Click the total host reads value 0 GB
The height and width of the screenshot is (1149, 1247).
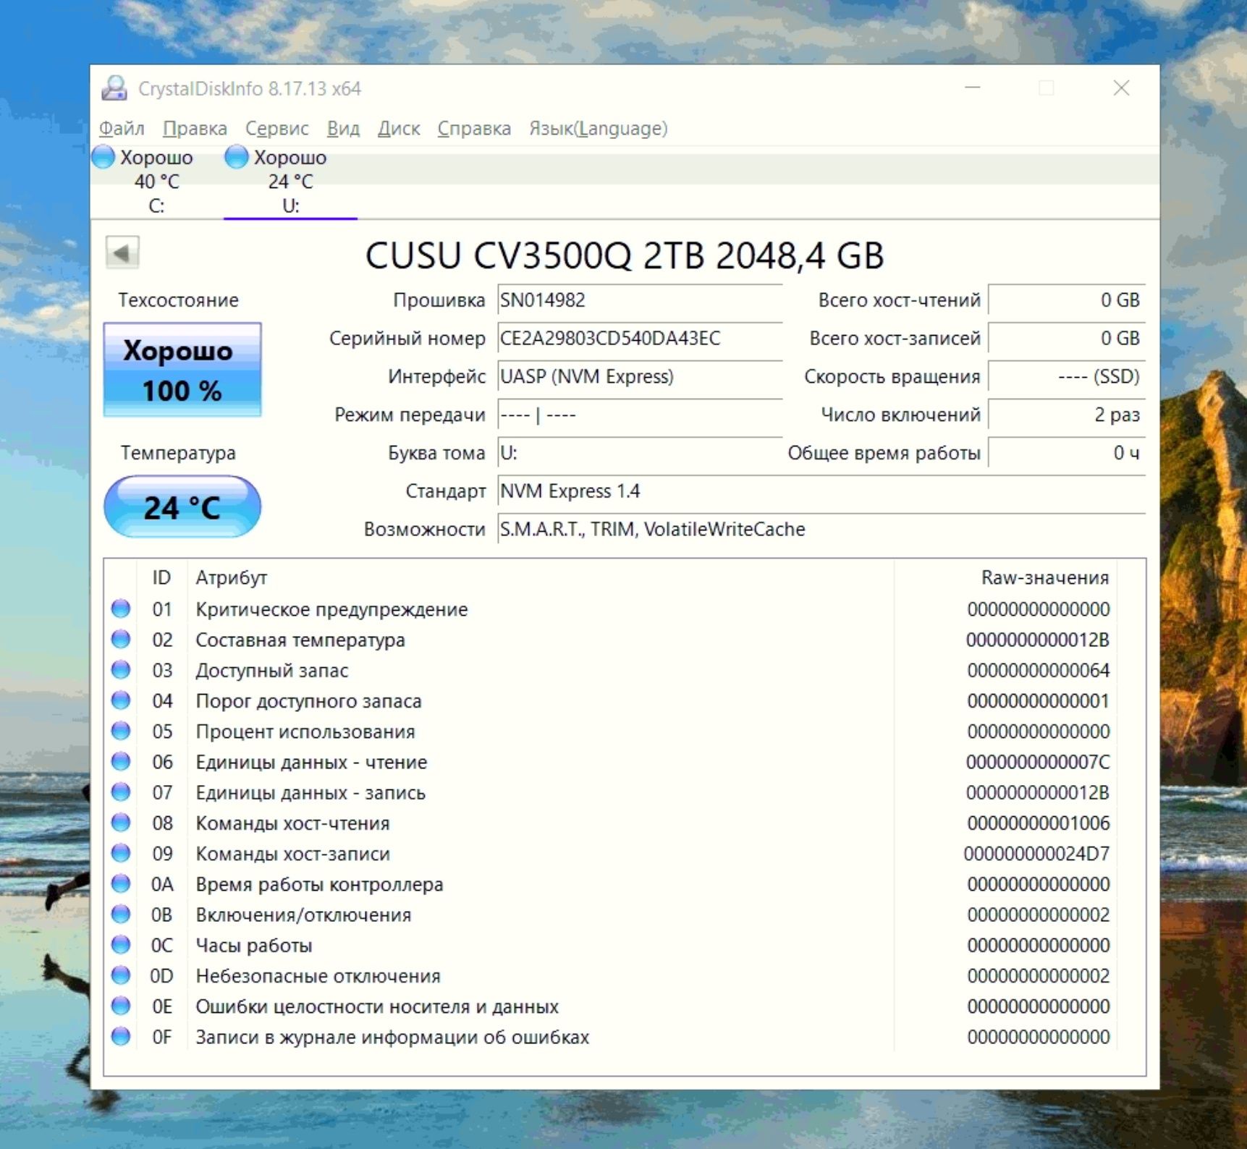(x=1067, y=300)
